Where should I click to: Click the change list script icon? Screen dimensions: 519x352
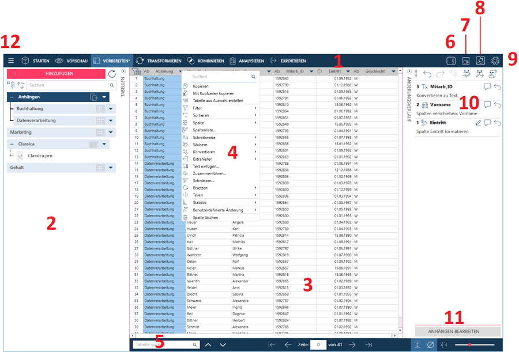pos(492,74)
